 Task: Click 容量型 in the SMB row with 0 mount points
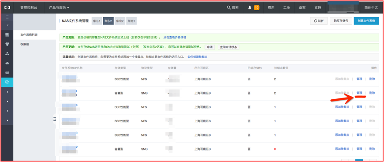click(119, 149)
